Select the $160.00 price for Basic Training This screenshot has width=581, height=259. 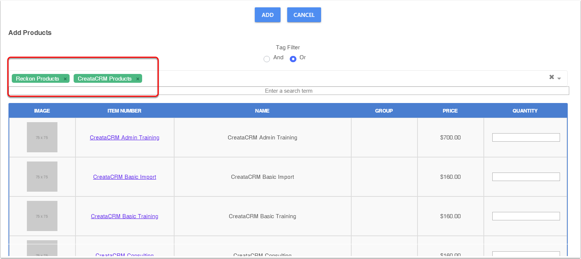coord(451,216)
